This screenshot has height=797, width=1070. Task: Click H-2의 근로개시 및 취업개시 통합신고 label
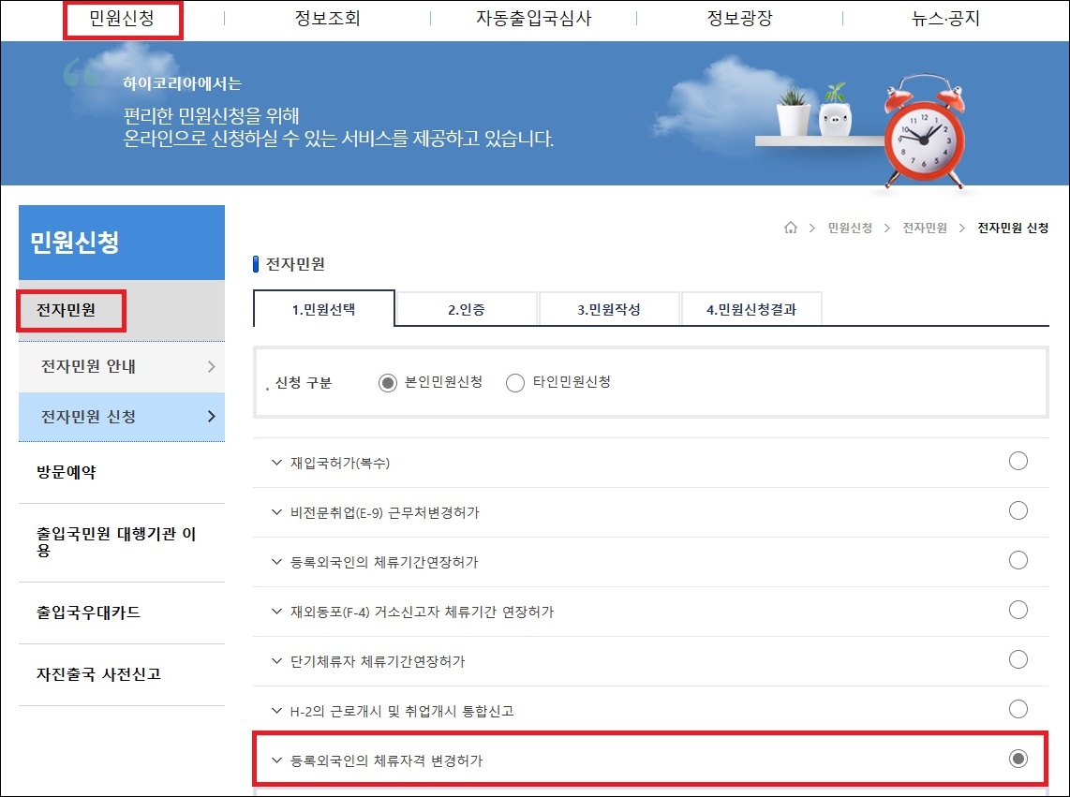(x=402, y=711)
